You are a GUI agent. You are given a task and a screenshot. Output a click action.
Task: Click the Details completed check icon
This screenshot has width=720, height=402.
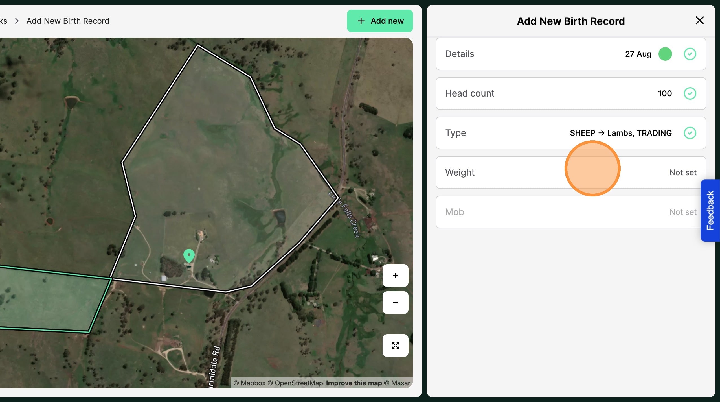tap(690, 54)
